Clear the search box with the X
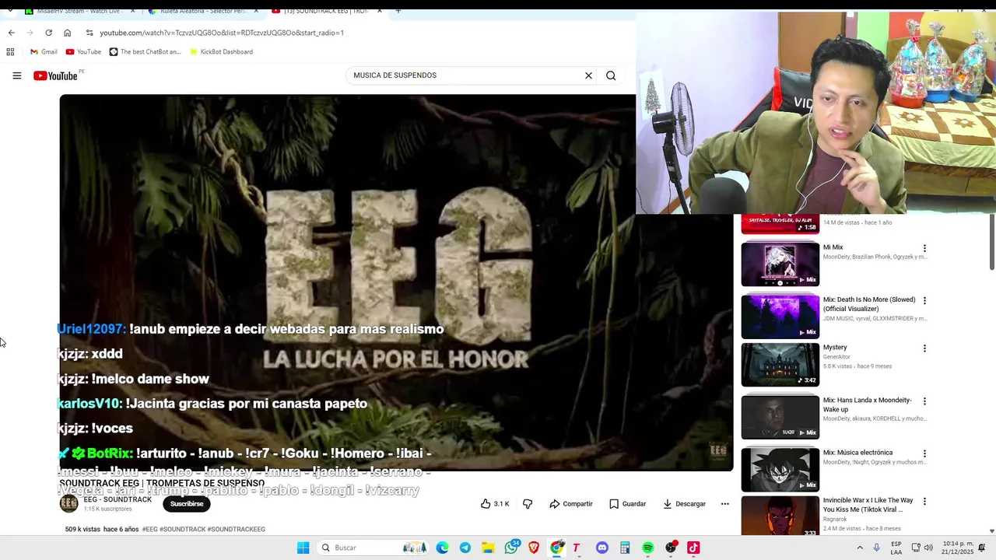 (x=588, y=75)
